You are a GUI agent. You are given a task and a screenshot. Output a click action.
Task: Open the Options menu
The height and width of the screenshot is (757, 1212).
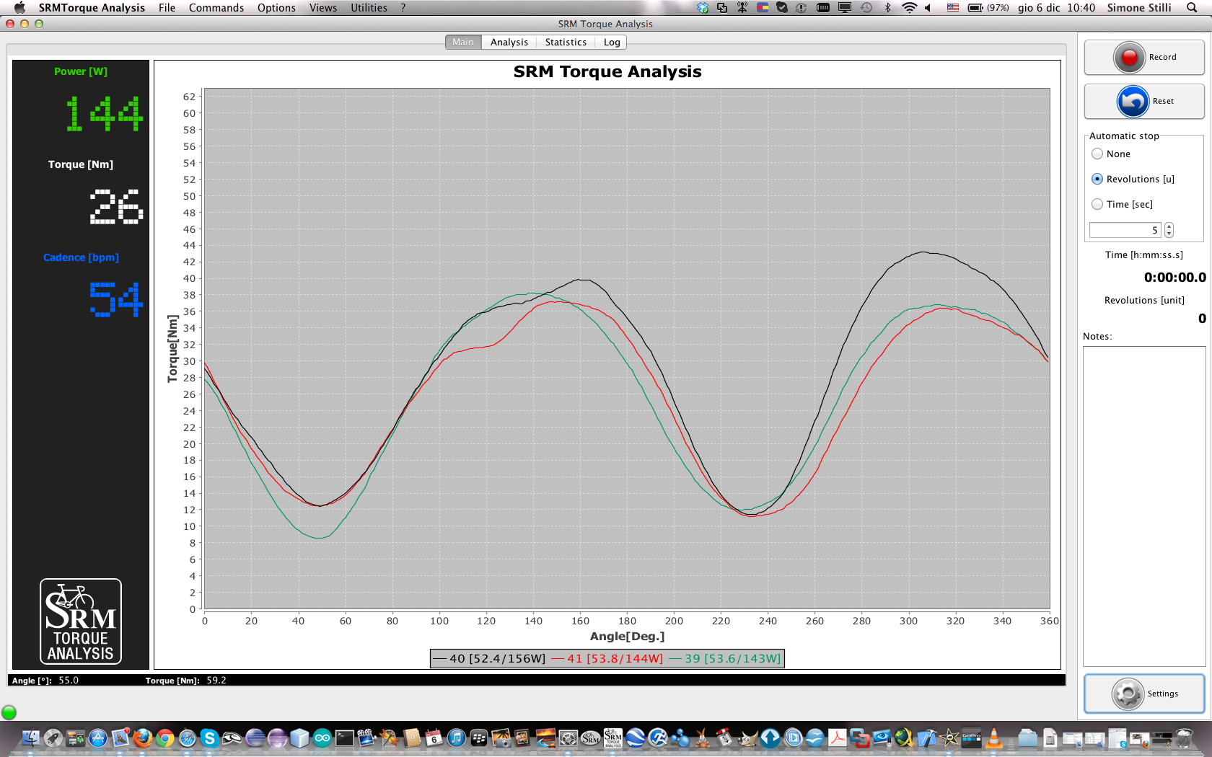click(276, 8)
